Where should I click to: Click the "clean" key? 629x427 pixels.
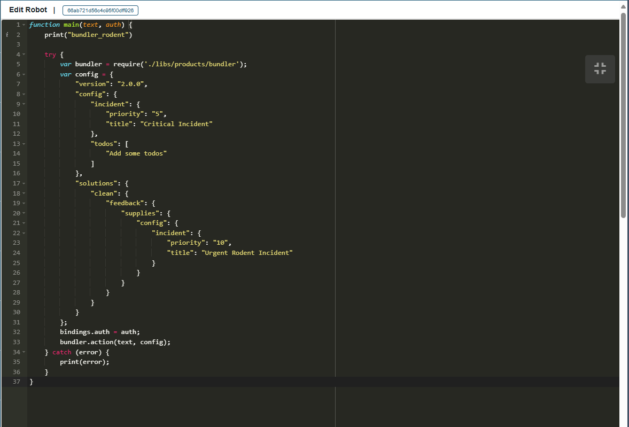pyautogui.click(x=104, y=193)
